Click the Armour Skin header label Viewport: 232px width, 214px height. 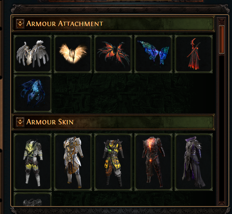click(50, 122)
